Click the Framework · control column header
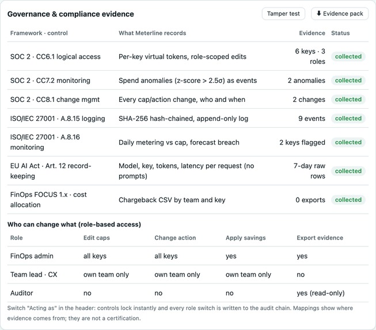 click(39, 33)
